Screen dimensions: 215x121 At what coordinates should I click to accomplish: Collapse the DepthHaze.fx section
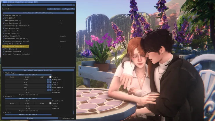(4, 97)
